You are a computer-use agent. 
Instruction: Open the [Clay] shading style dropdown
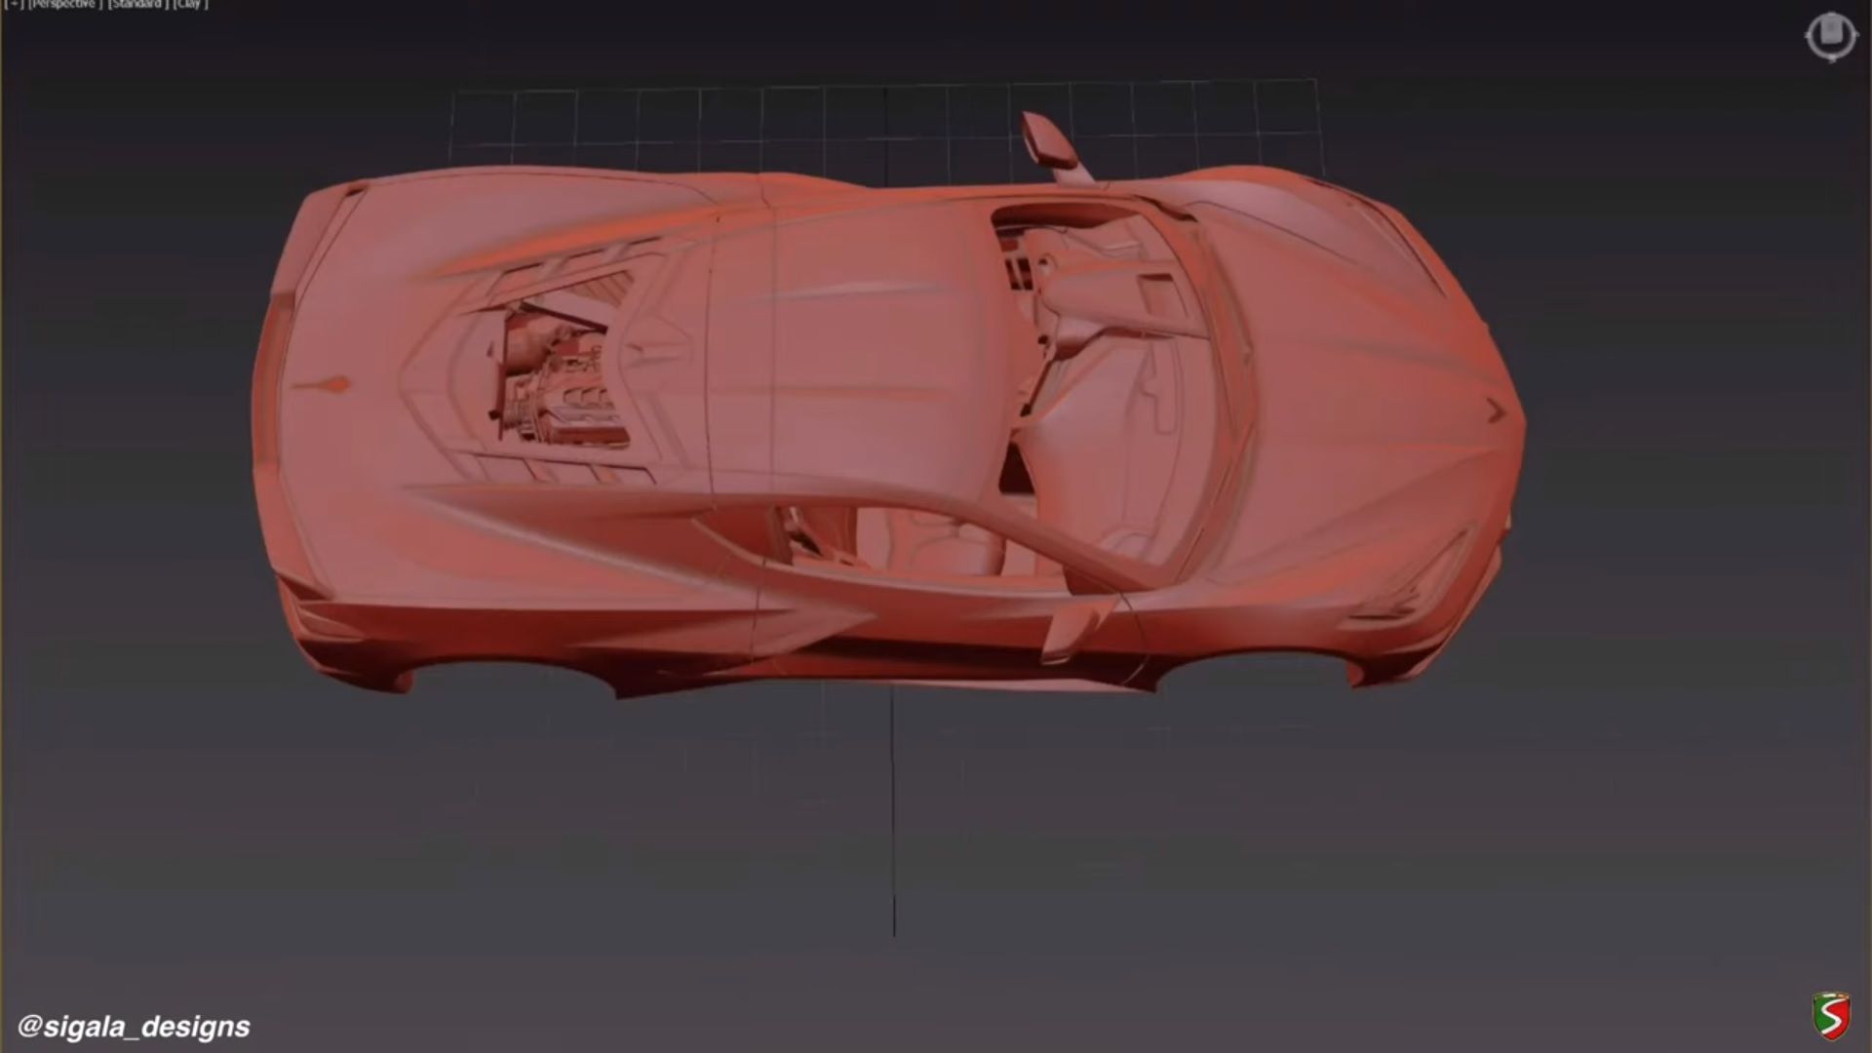point(188,4)
